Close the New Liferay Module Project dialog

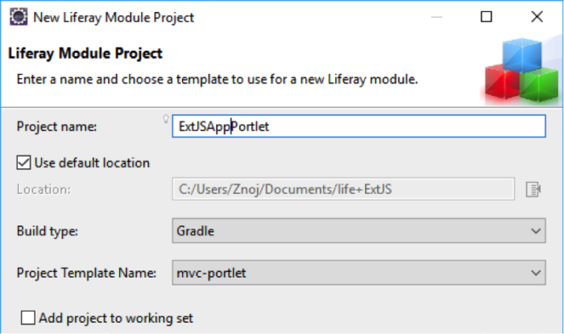click(x=537, y=17)
